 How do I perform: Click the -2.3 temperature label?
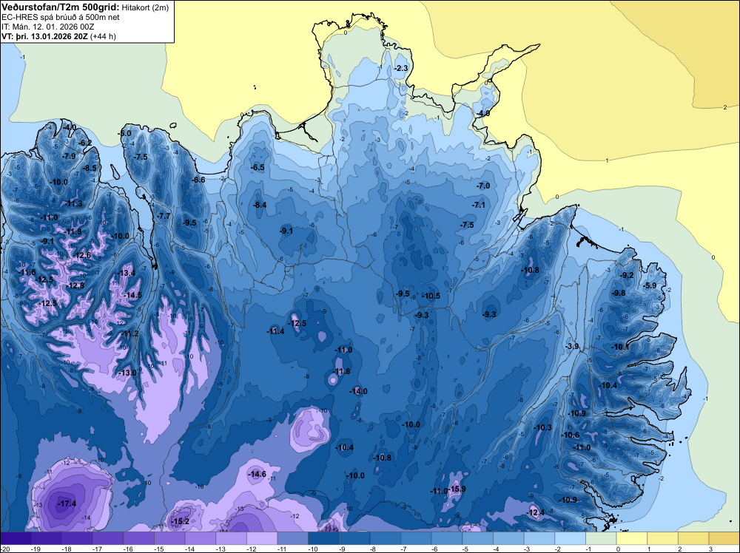tap(400, 68)
